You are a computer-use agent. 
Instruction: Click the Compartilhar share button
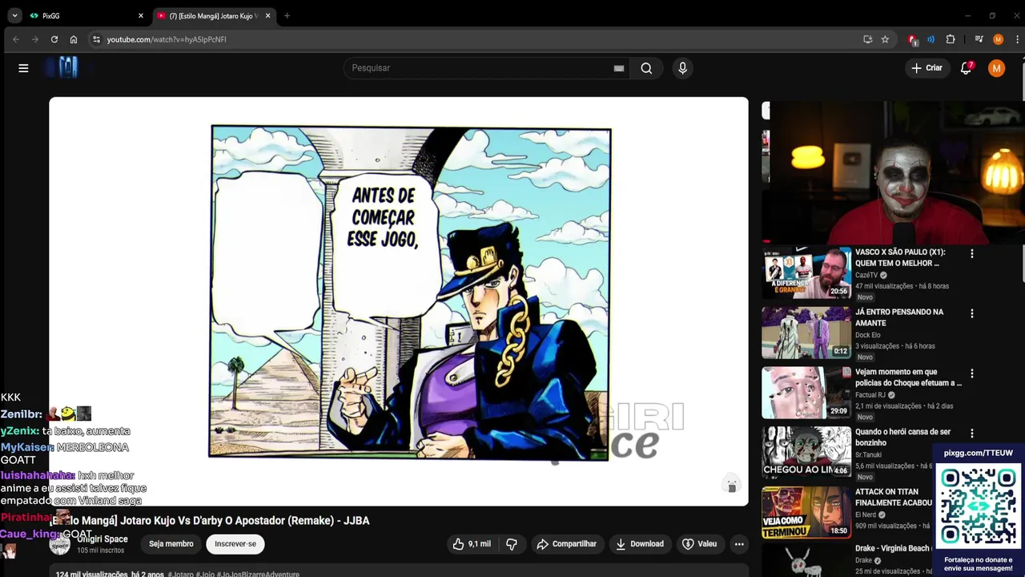pos(567,544)
